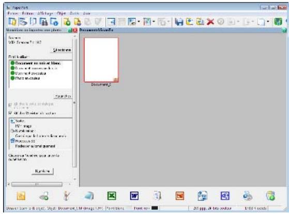Click the folder with up arrow toolbar icon

[x=189, y=22]
